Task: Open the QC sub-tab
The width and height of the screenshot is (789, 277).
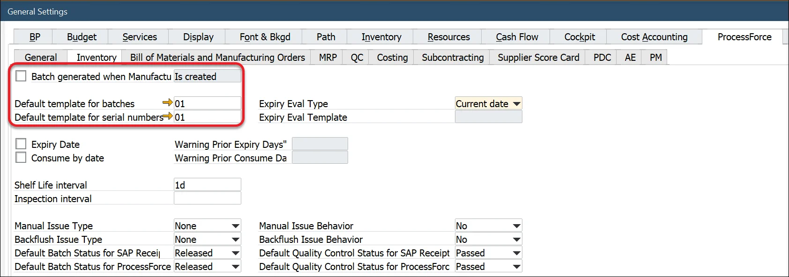Action: click(357, 57)
